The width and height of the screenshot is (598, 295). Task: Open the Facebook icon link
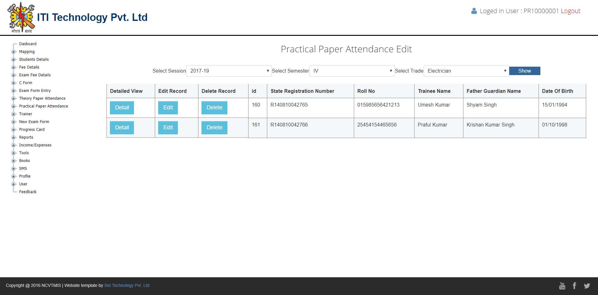[x=574, y=286]
